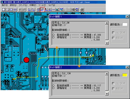Enable ペア配線 checkbox in ネット情報 1
Viewport: 130px width, 99px height.
(x=113, y=33)
